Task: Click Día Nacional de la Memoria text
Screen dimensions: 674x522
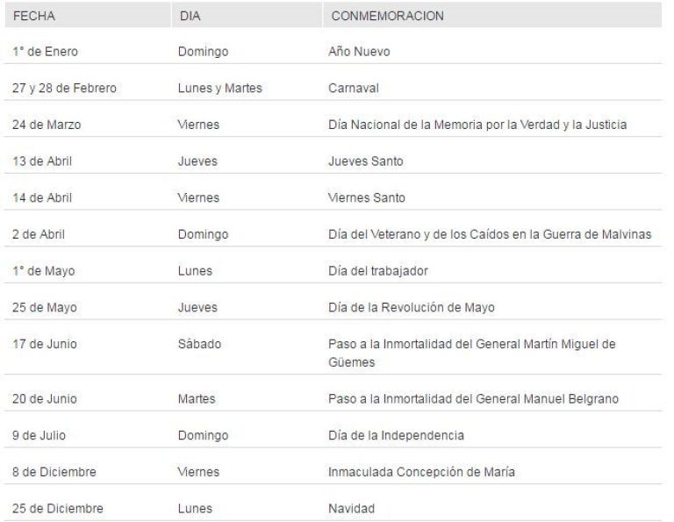Action: pyautogui.click(x=477, y=125)
